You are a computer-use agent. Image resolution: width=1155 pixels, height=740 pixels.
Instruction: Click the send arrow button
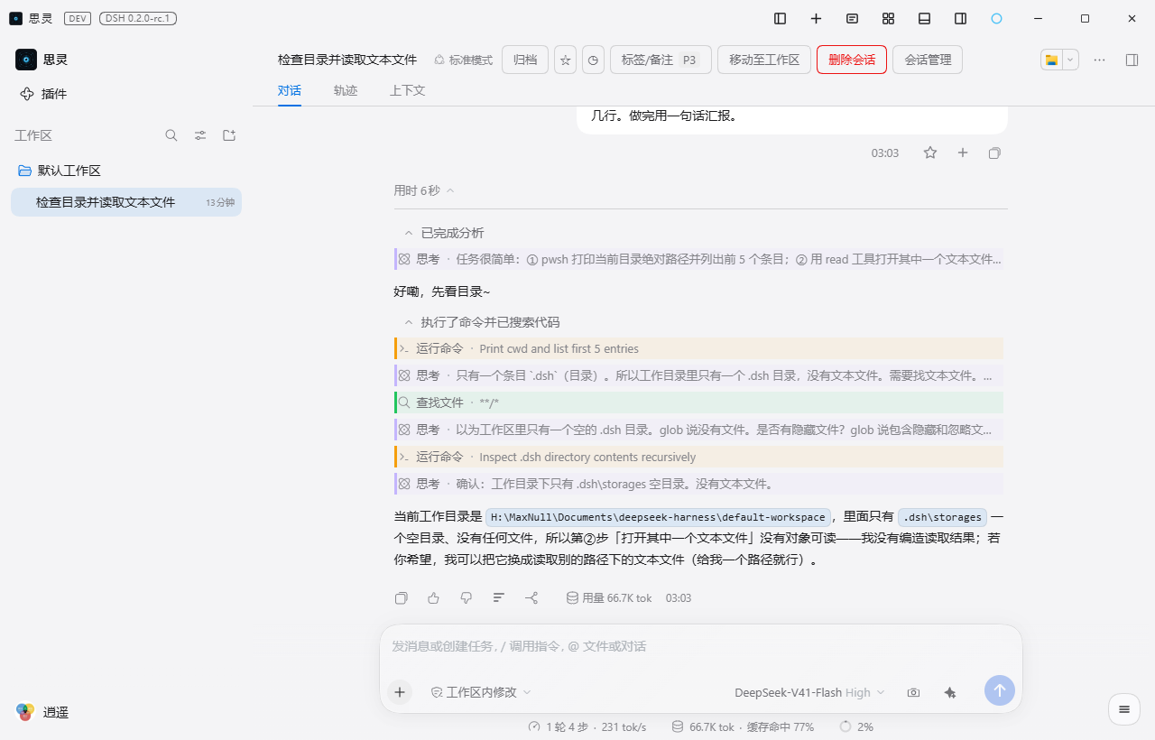[x=1000, y=691]
